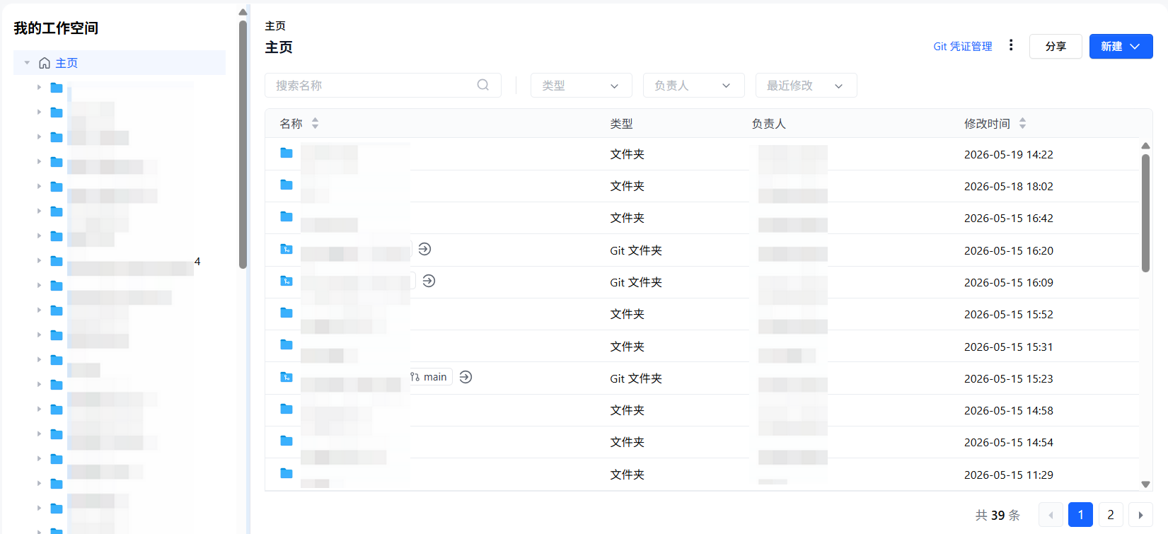The height and width of the screenshot is (534, 1168).
Task: Click folder icon of row modified 2026-05-15 14:58
Action: (x=287, y=409)
